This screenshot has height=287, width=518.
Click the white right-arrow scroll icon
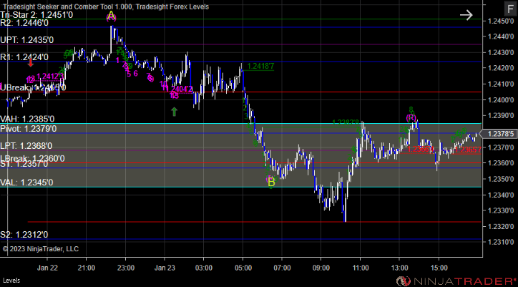click(x=466, y=15)
